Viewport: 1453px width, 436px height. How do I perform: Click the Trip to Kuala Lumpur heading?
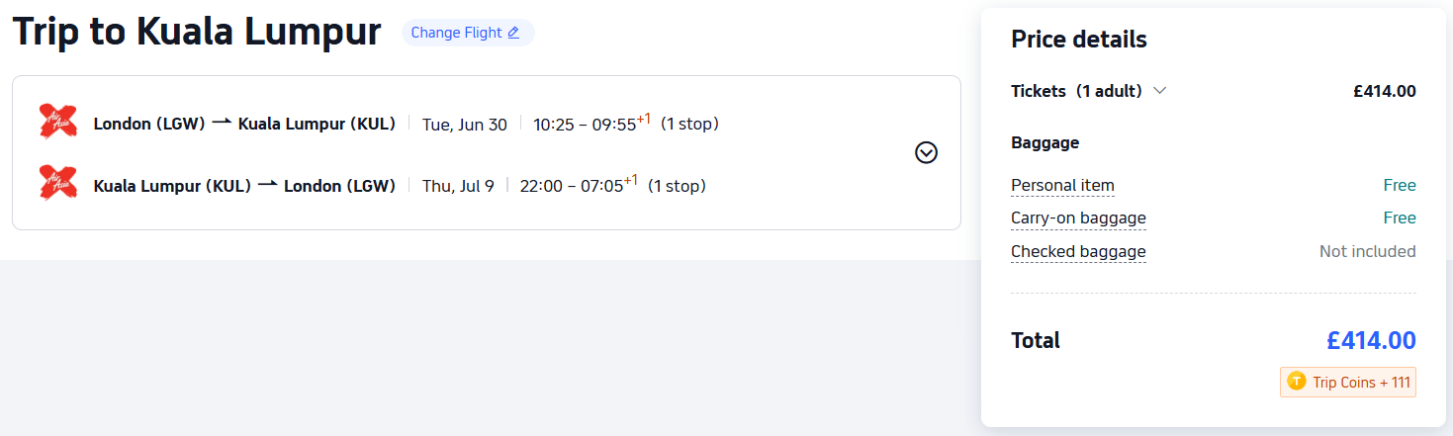pyautogui.click(x=197, y=33)
